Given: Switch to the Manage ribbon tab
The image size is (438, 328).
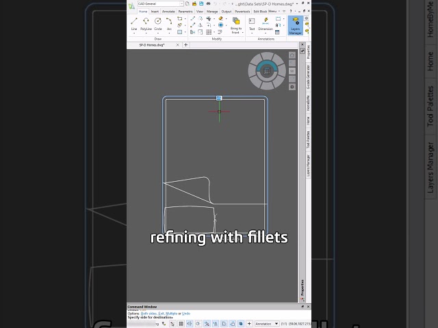Looking at the screenshot, I should click(x=212, y=12).
